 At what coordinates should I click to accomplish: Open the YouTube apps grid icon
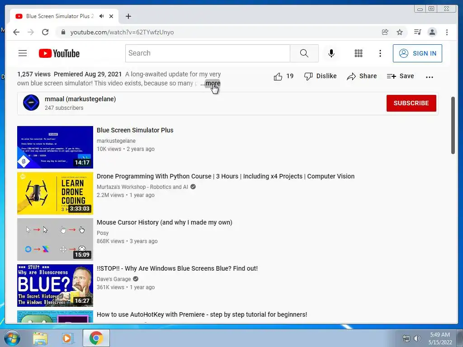[x=359, y=53]
